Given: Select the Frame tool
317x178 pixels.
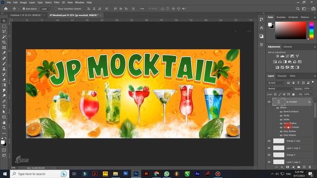Looking at the screenshot, I should pyautogui.click(x=4, y=47).
